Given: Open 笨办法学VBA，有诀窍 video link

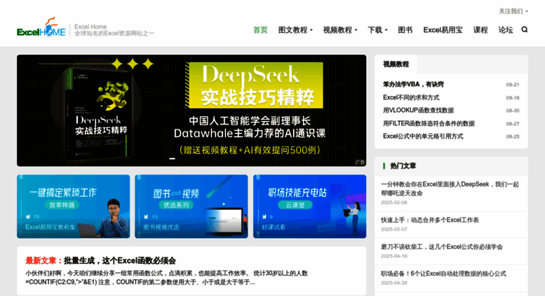Looking at the screenshot, I should coord(413,84).
